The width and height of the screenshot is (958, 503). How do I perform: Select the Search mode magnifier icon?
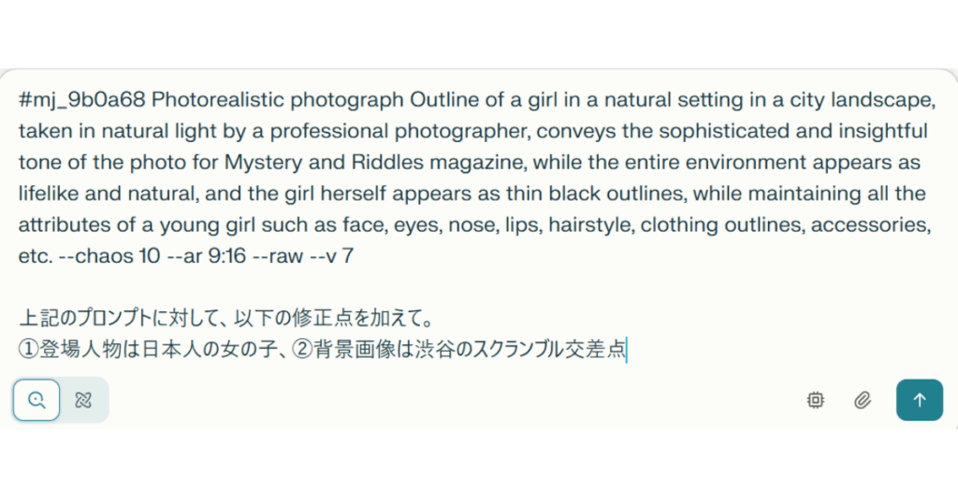36,400
